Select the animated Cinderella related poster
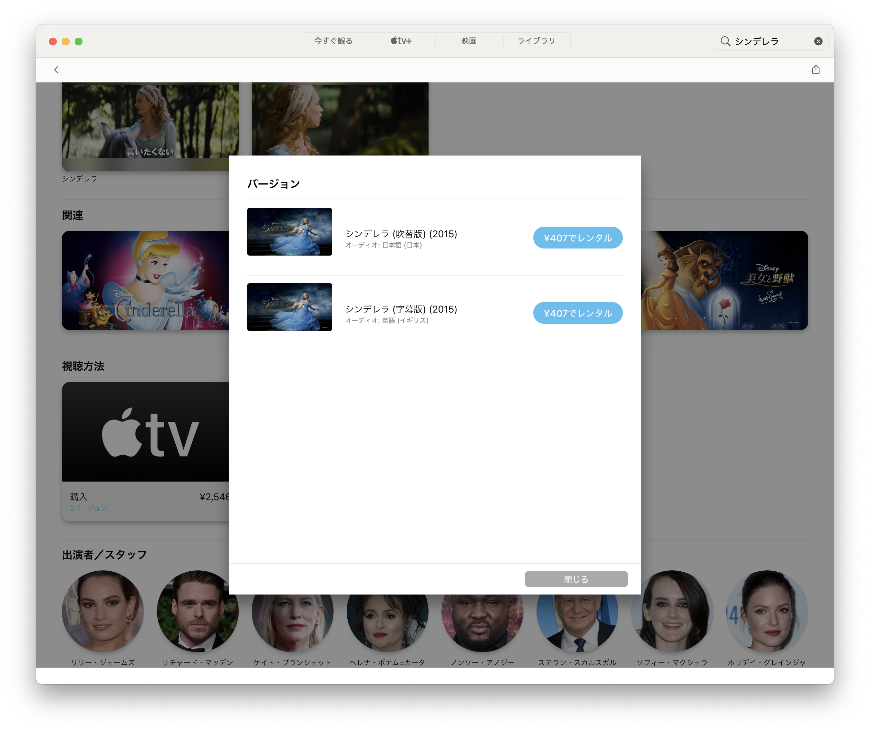Viewport: 870px width, 732px height. coord(145,280)
